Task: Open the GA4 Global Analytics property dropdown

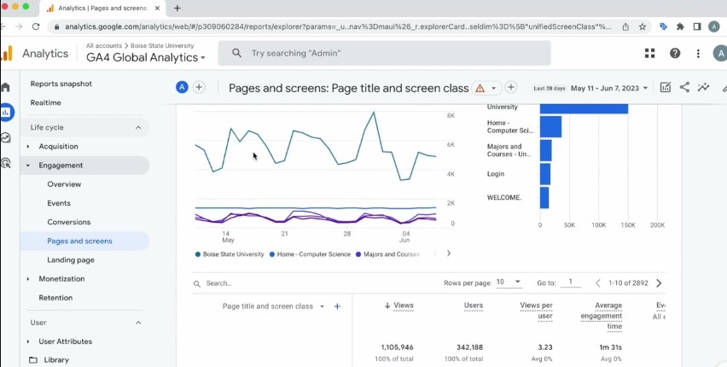Action: (146, 57)
